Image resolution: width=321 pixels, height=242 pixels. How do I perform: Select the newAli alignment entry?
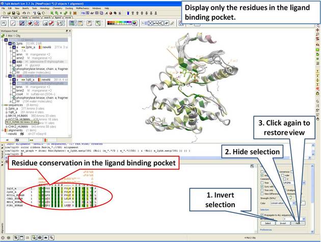(x=13, y=134)
